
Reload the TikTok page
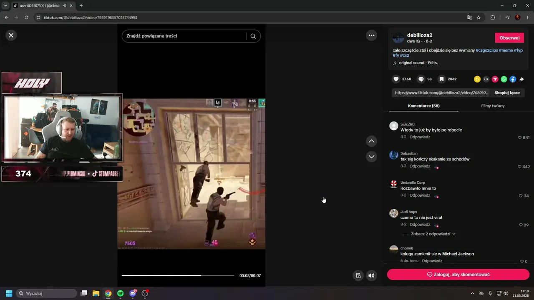point(26,17)
